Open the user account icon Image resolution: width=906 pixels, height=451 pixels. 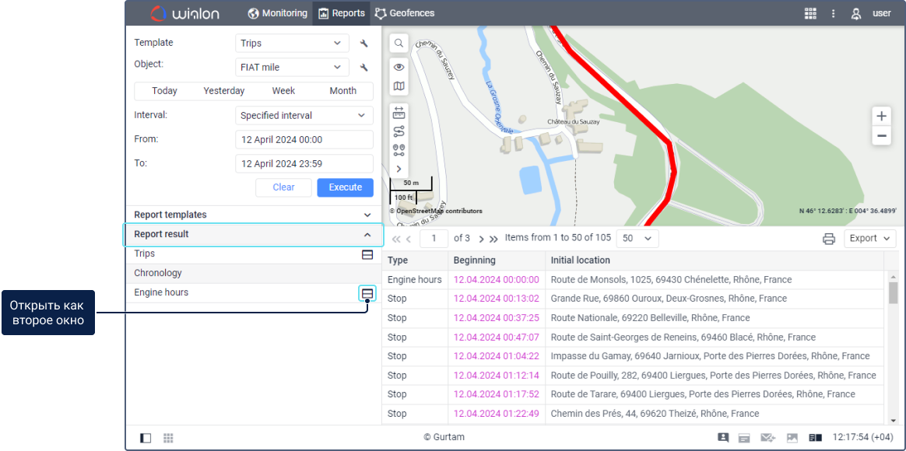coord(856,13)
